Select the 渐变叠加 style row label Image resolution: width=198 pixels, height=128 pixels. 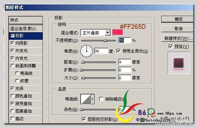click(23, 104)
